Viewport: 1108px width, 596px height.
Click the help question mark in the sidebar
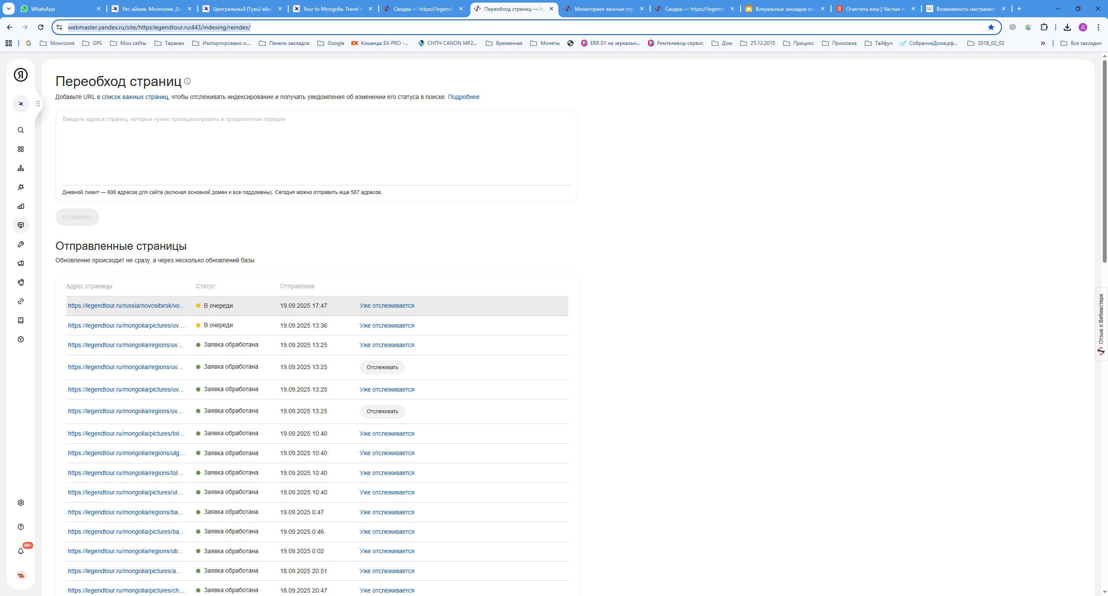pos(20,527)
